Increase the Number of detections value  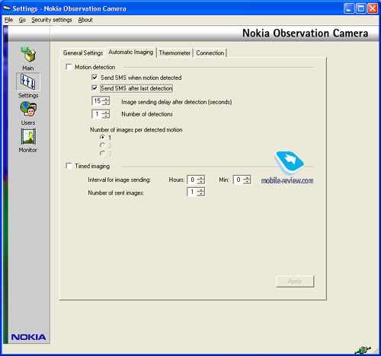click(106, 112)
